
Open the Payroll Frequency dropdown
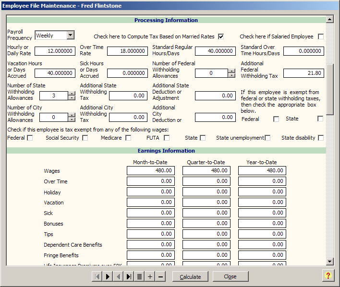(71, 35)
